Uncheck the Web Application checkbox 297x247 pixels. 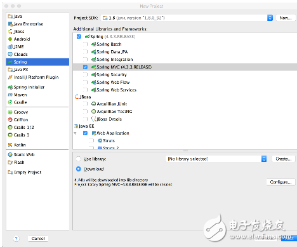point(85,133)
